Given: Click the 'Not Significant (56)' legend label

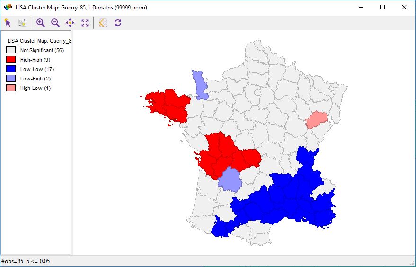Looking at the screenshot, I should click(x=42, y=50).
